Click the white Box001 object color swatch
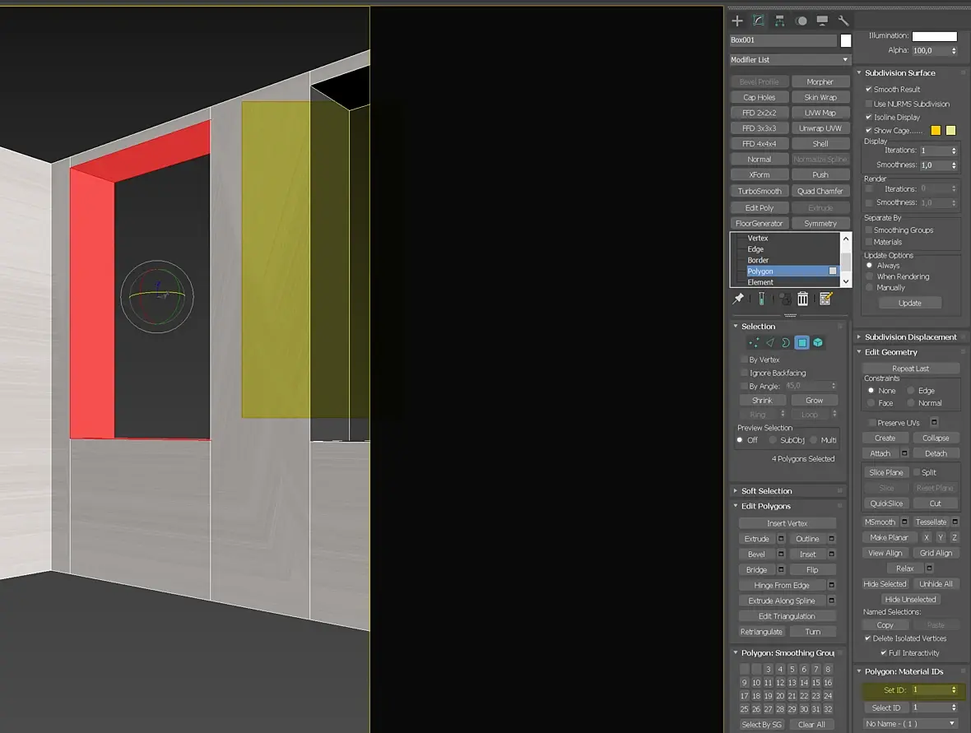Viewport: 971px width, 733px height. tap(845, 41)
